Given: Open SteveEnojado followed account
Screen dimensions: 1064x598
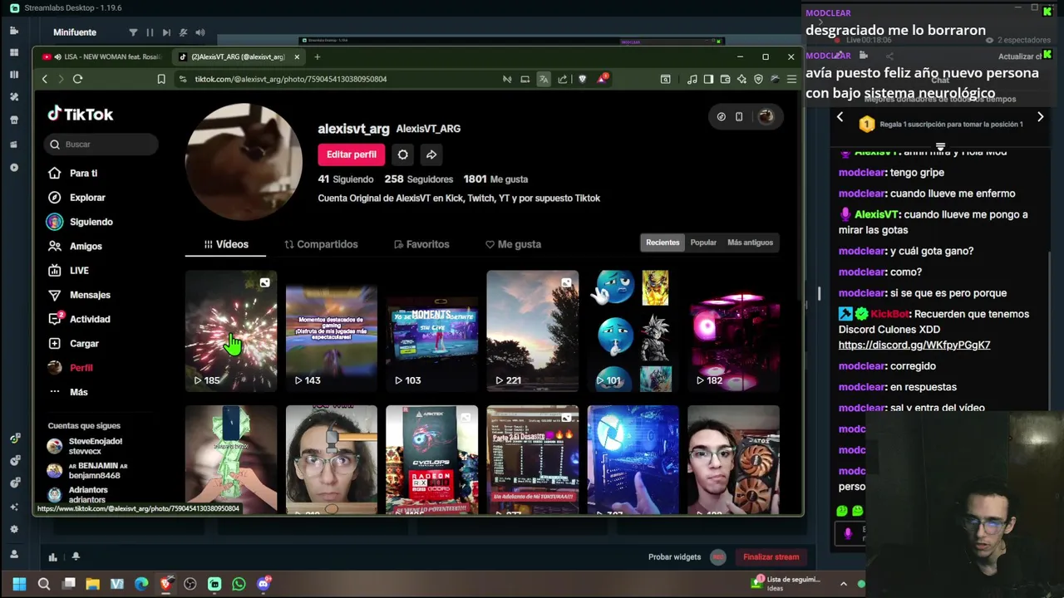Looking at the screenshot, I should [86, 446].
